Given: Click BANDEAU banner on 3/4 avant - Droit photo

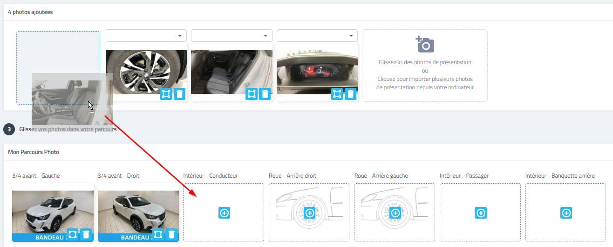Looking at the screenshot, I should [x=138, y=237].
